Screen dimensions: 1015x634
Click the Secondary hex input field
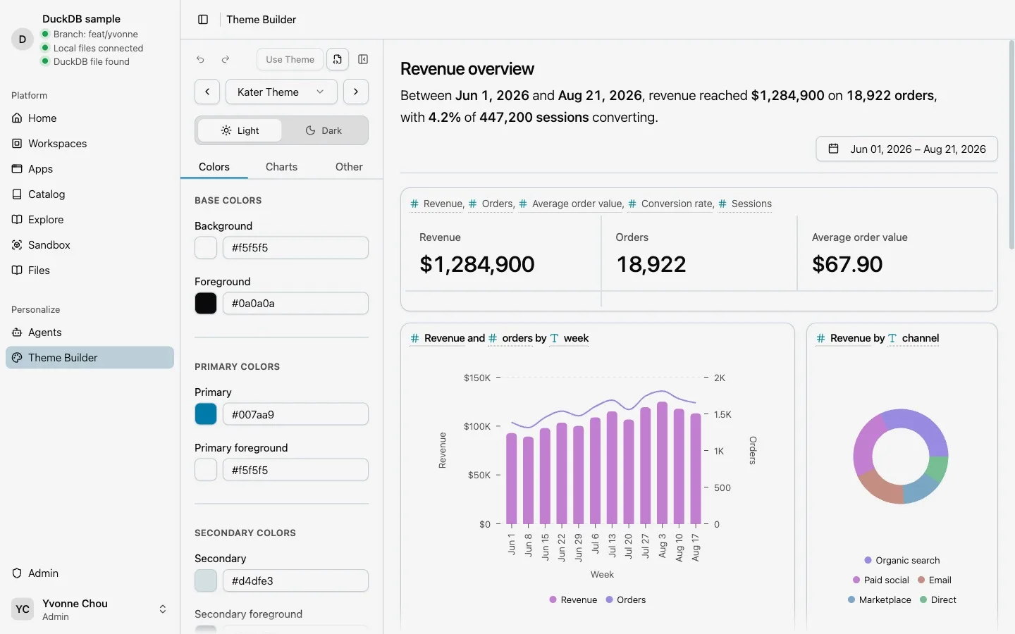click(x=296, y=581)
